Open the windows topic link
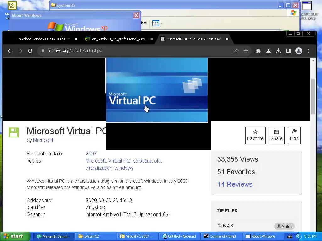The height and width of the screenshot is (241, 322). pos(124,168)
